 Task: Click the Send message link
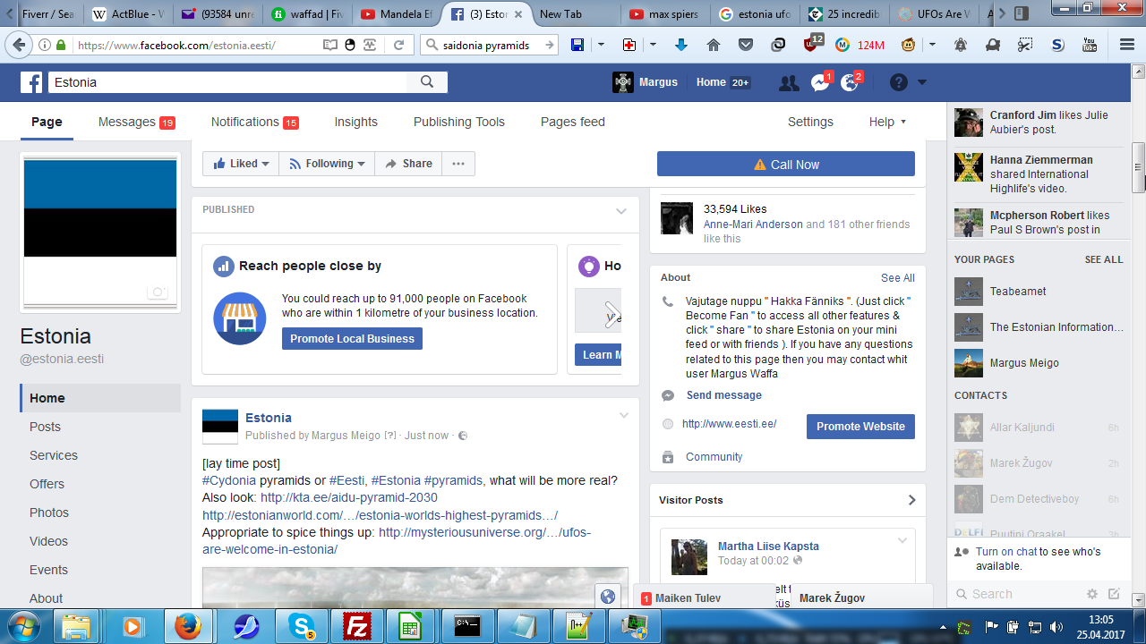(x=724, y=395)
